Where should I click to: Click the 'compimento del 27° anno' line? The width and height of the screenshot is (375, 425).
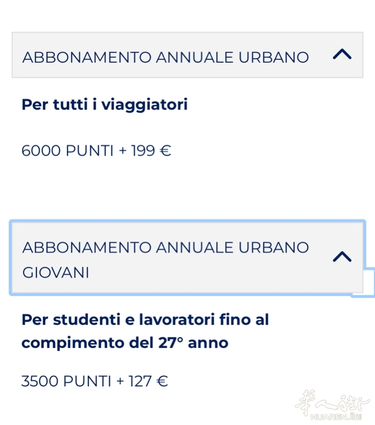click(125, 342)
